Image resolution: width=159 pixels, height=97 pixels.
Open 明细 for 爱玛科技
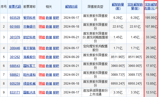[x=42, y=18]
